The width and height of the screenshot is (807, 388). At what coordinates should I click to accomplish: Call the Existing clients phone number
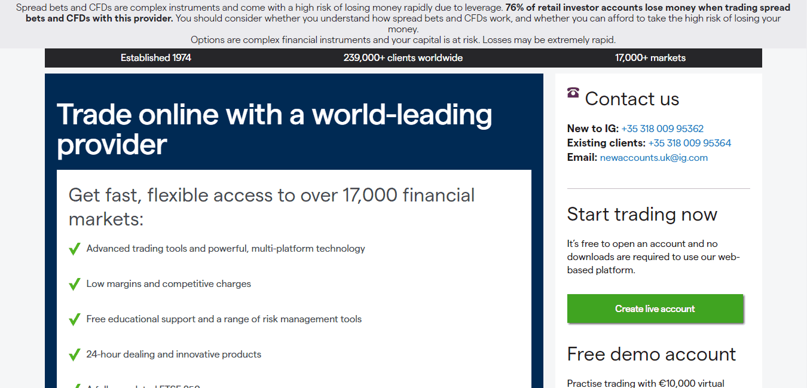(x=689, y=143)
